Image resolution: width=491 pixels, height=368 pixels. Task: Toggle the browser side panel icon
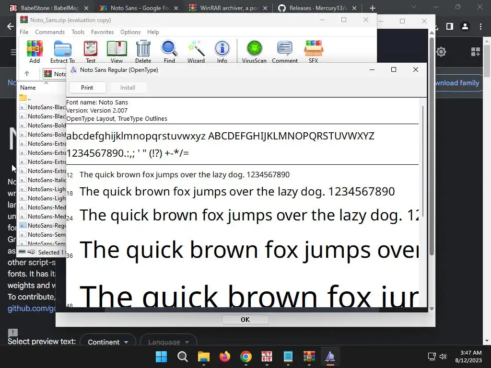450,27
